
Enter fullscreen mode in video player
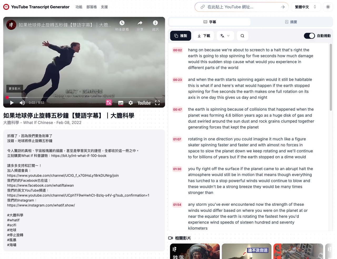point(157,103)
